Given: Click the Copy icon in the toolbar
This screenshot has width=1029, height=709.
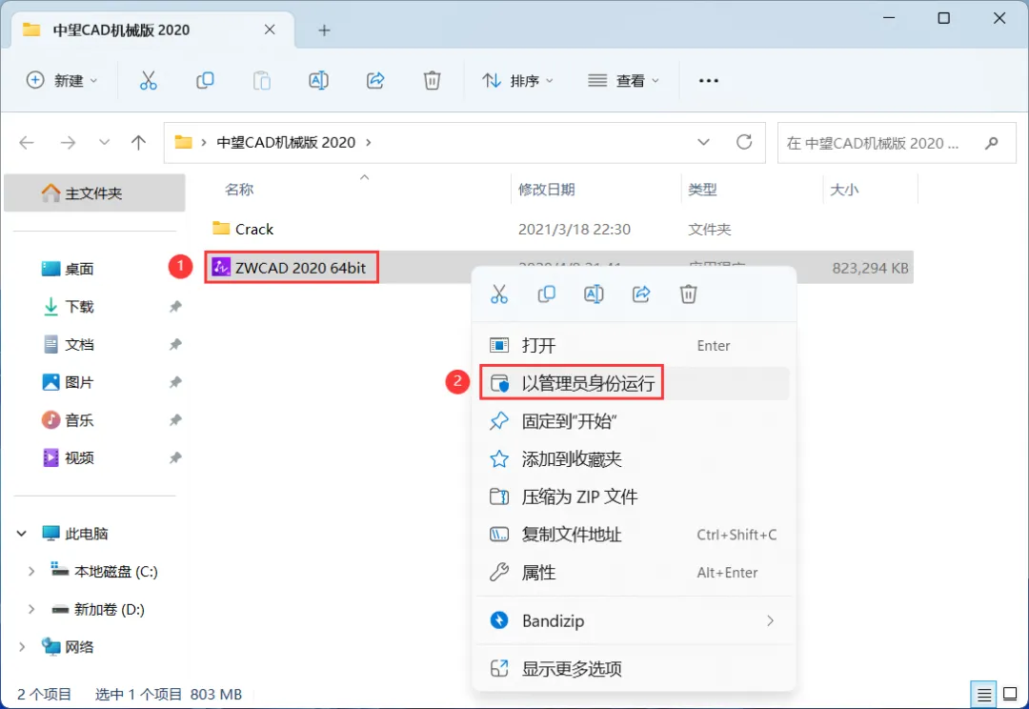Looking at the screenshot, I should click(205, 81).
